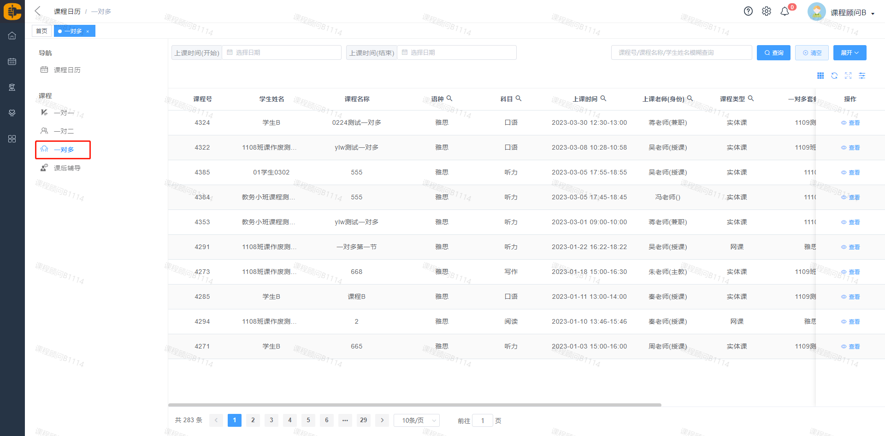This screenshot has height=436, width=885.
Task: Click the notification bell icon
Action: click(x=785, y=12)
